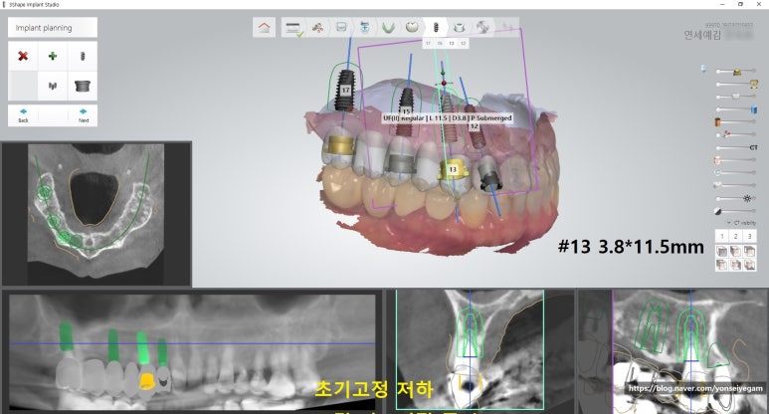This screenshot has height=414, width=769.
Task: Go to the panoramic curve arch step
Action: 388,27
